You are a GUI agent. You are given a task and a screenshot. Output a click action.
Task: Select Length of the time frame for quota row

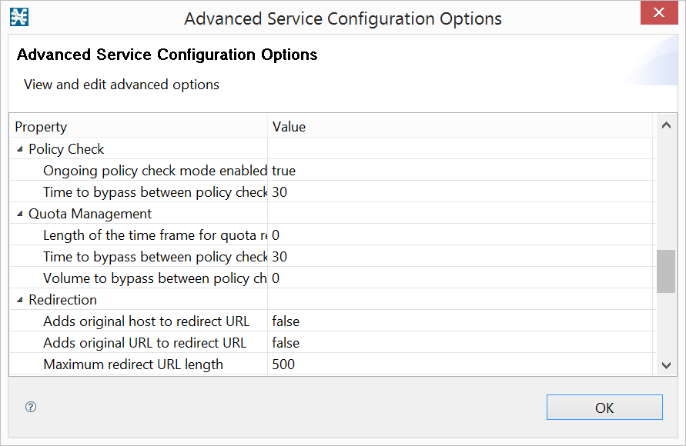click(x=155, y=235)
